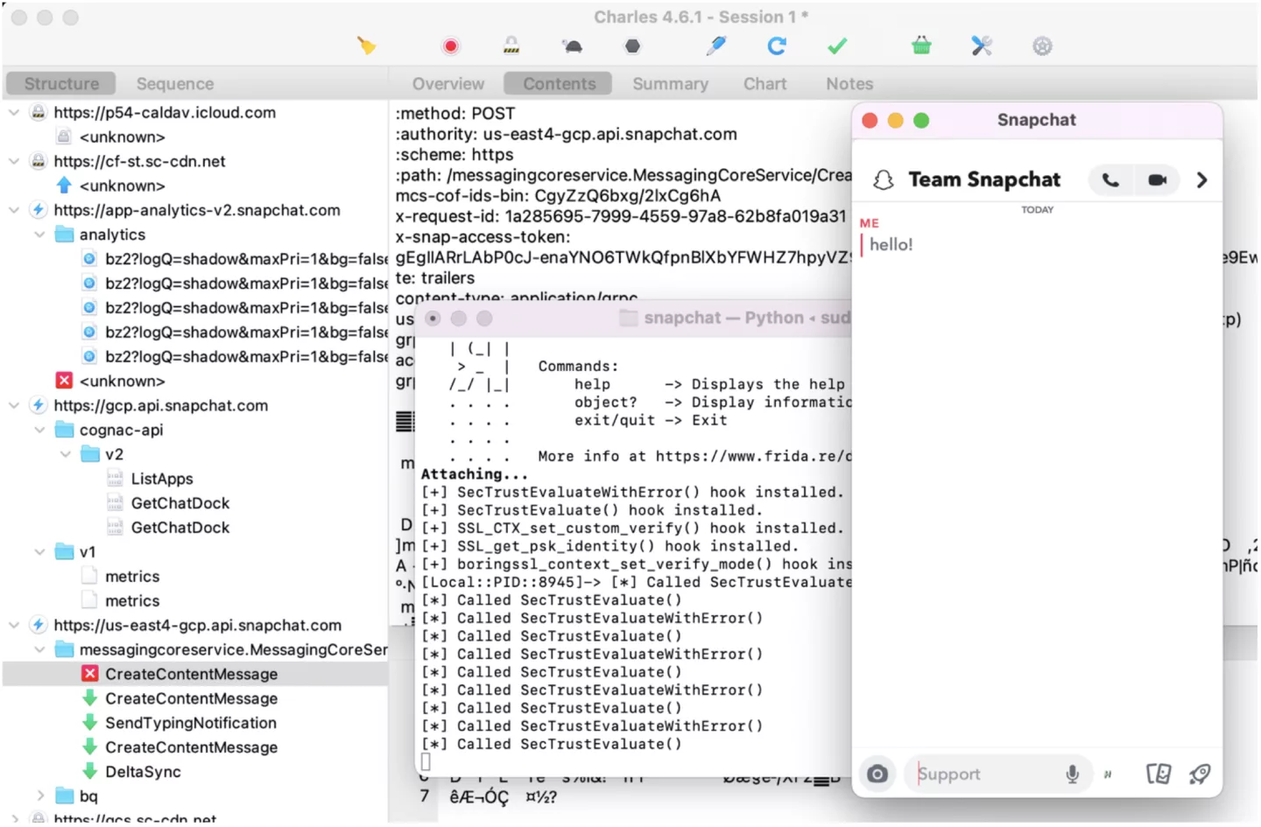Collapse the us-east4-gcp.api.snapchat.com host node
This screenshot has width=1261, height=827.
pos(14,625)
